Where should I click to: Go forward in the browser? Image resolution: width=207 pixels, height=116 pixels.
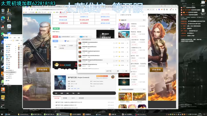point(27,10)
